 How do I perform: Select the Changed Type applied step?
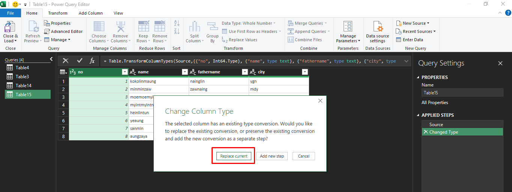coord(462,132)
